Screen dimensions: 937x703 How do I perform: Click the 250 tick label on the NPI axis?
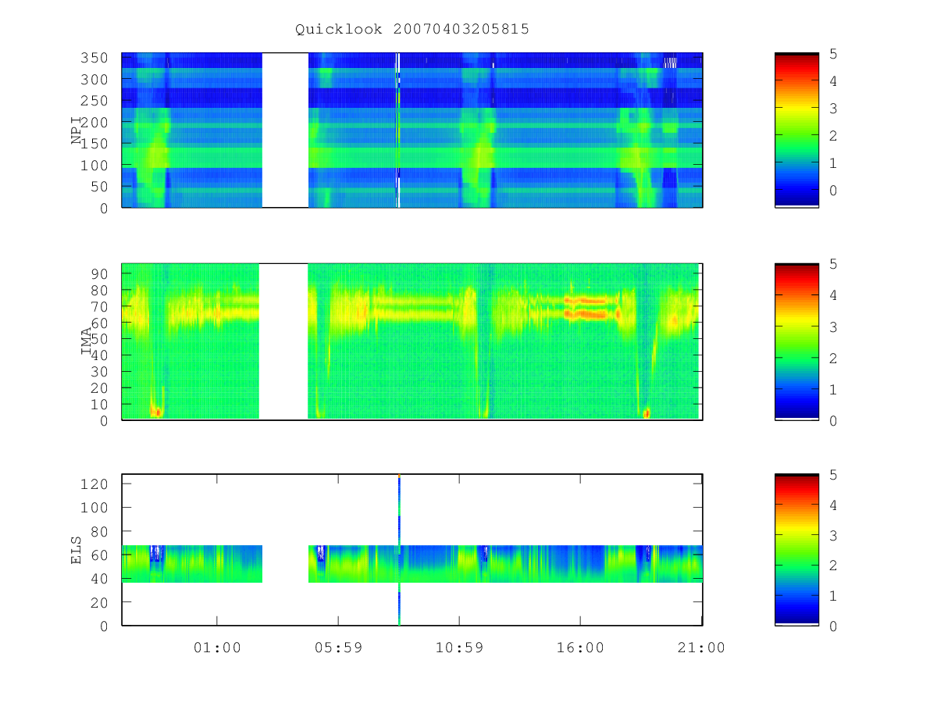pyautogui.click(x=96, y=101)
